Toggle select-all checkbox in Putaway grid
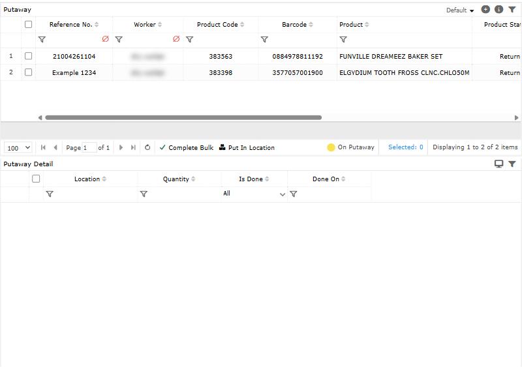 pyautogui.click(x=28, y=24)
